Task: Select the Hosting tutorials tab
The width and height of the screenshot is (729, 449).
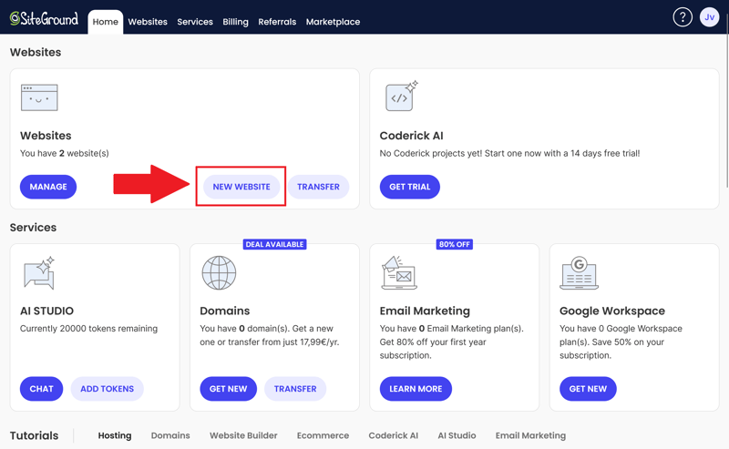Action: 115,435
